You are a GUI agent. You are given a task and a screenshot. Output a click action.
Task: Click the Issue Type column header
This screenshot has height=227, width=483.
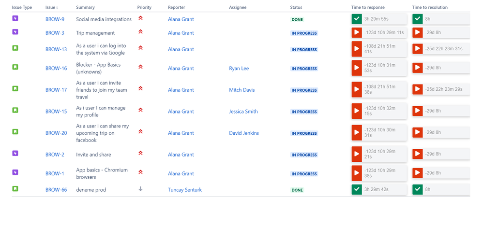(22, 7)
